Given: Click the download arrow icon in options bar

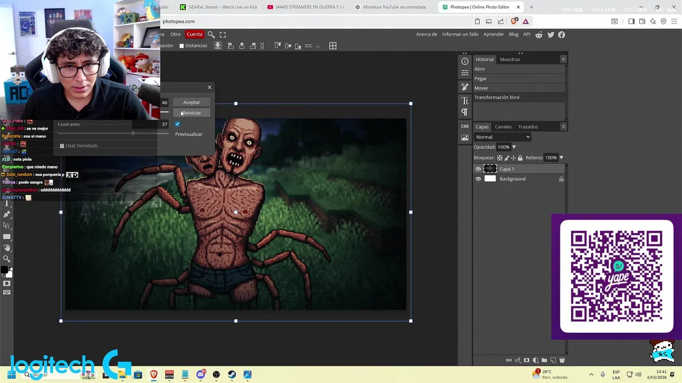Looking at the screenshot, I should 217,46.
